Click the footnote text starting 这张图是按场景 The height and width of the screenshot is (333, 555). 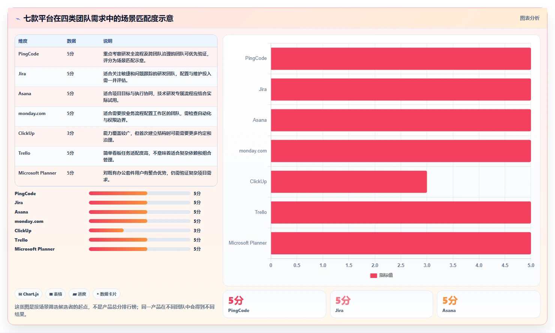tap(114, 311)
